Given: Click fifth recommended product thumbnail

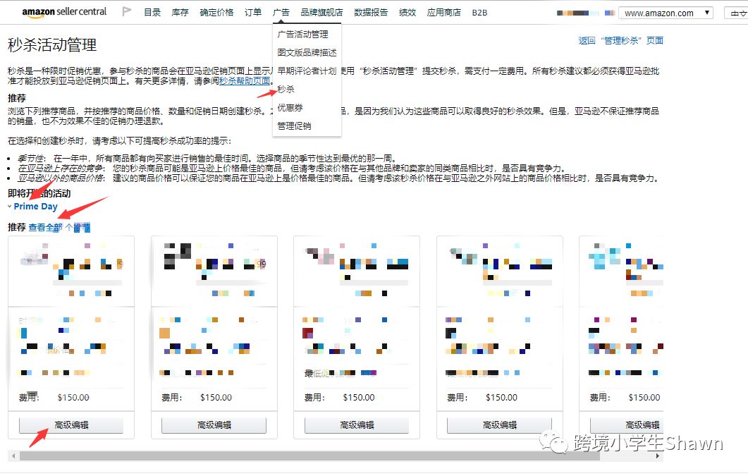Looking at the screenshot, I should [604, 257].
